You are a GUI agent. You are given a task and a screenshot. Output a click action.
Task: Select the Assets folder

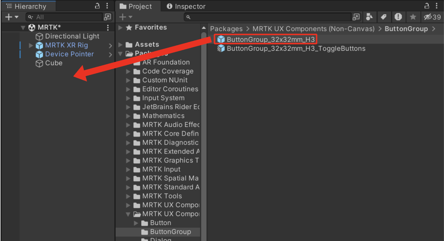(147, 45)
